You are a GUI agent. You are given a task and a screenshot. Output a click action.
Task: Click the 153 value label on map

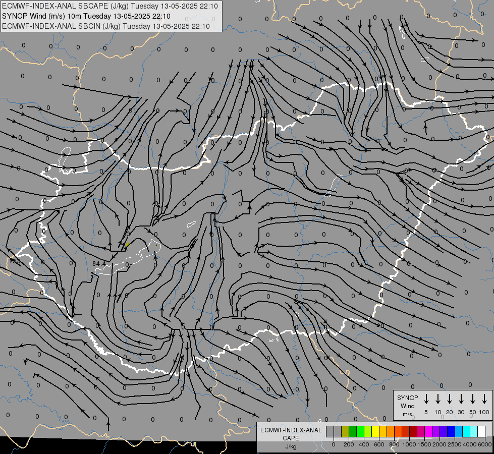tap(15, 261)
